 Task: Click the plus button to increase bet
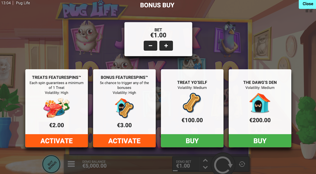pos(166,46)
